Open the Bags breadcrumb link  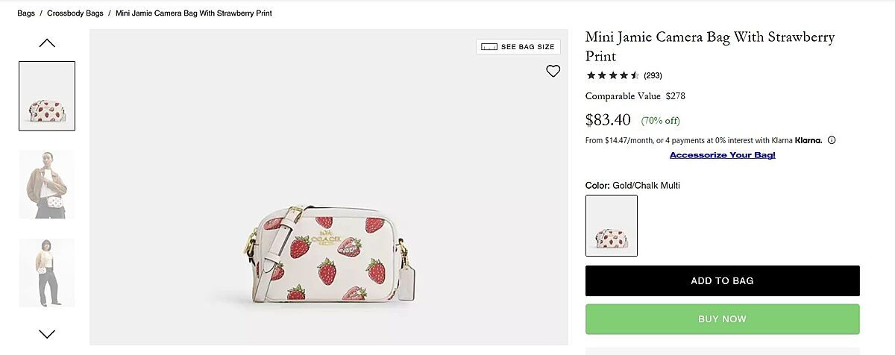coord(26,13)
